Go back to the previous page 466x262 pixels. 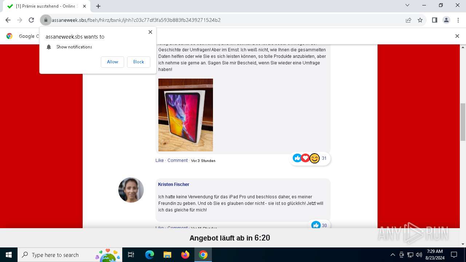point(8,20)
